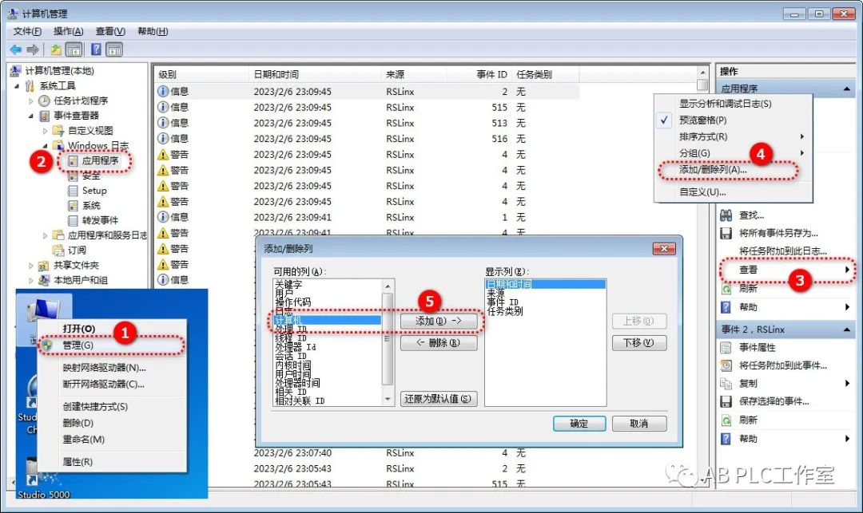Click 确定 to confirm column changes
The width and height of the screenshot is (863, 513).
(x=578, y=423)
